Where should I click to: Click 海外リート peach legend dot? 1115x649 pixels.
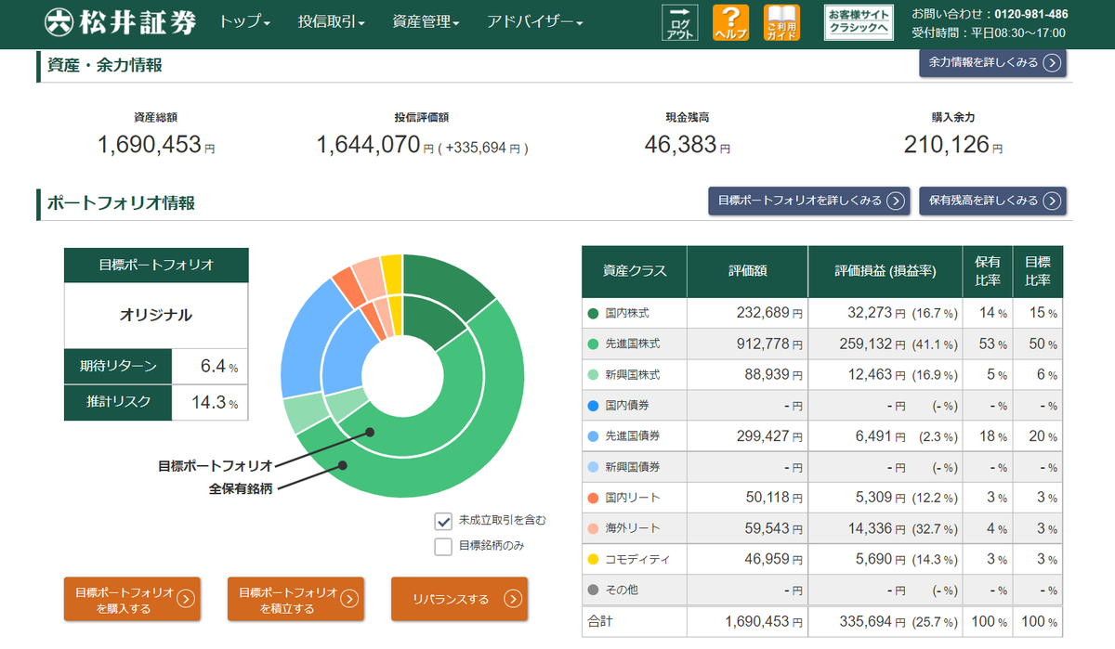pos(593,527)
